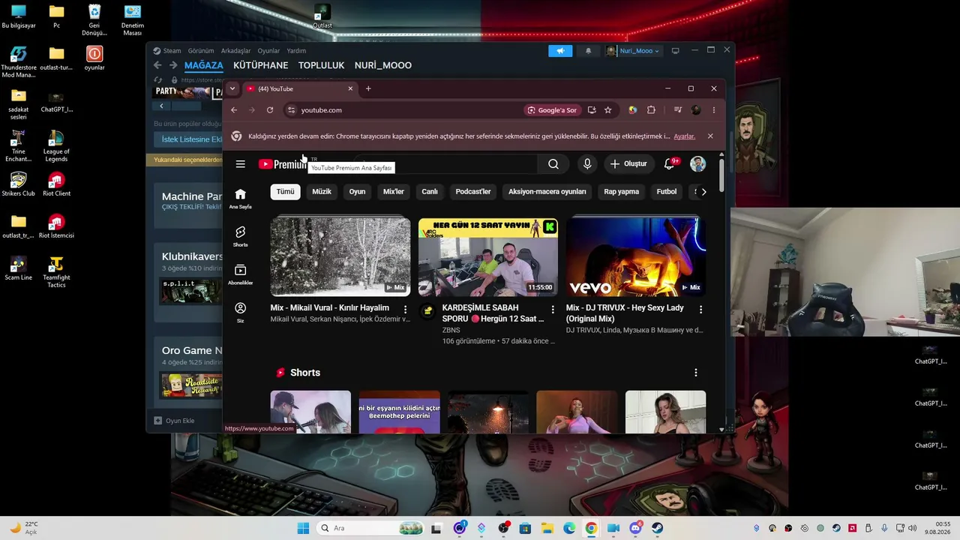Close the YouTube tab in Chrome
Screen dimensions: 960x540
(350, 88)
